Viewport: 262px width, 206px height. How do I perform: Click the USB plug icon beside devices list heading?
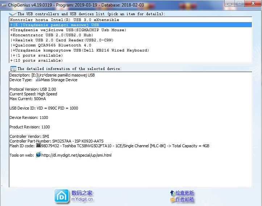pos(13,14)
